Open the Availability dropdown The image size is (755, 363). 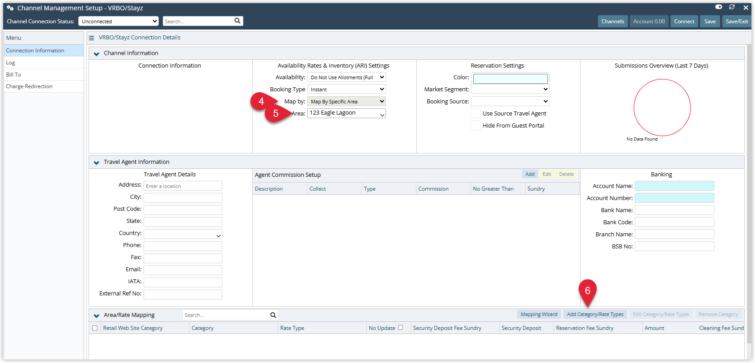click(347, 77)
